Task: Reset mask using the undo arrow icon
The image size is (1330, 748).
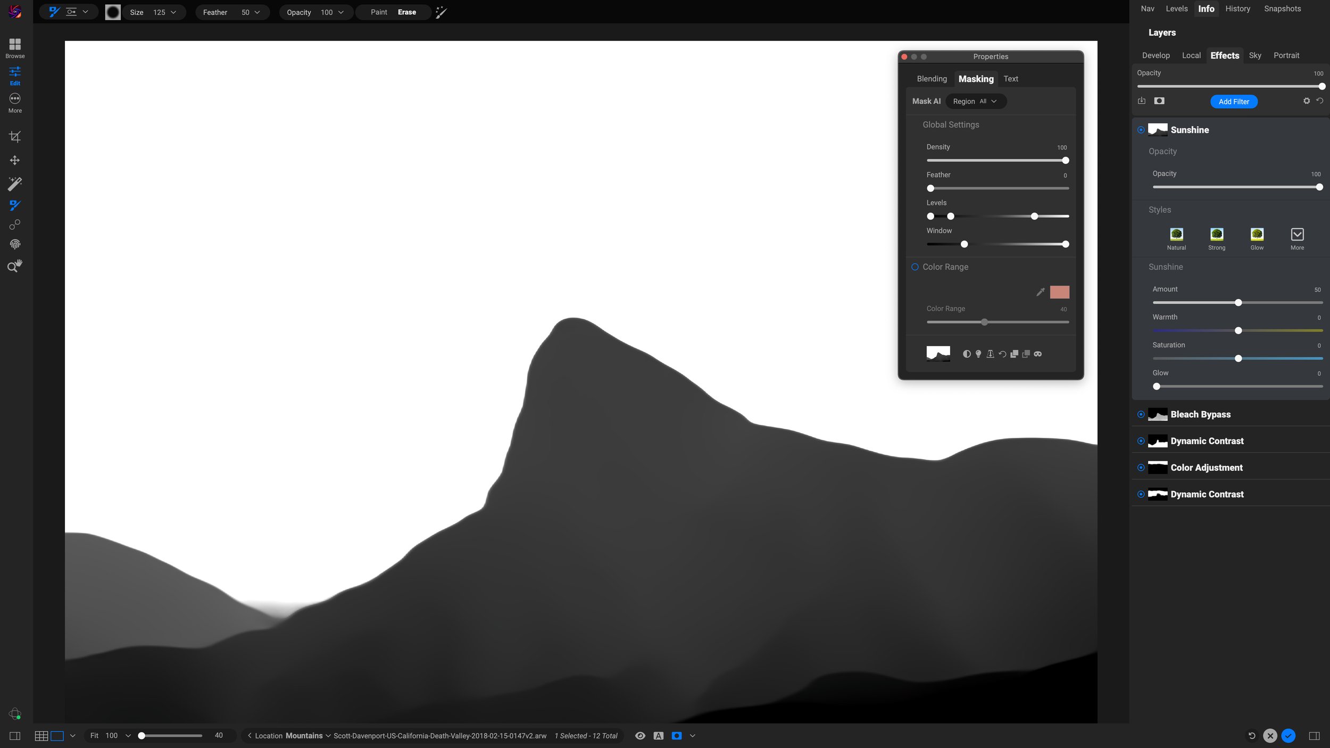Action: 1002,354
